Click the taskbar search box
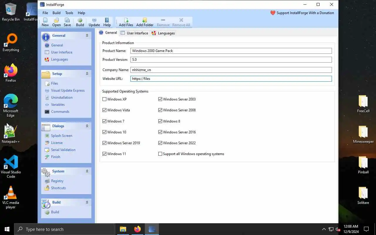Viewport: 376px width, 235px height. click(65, 229)
